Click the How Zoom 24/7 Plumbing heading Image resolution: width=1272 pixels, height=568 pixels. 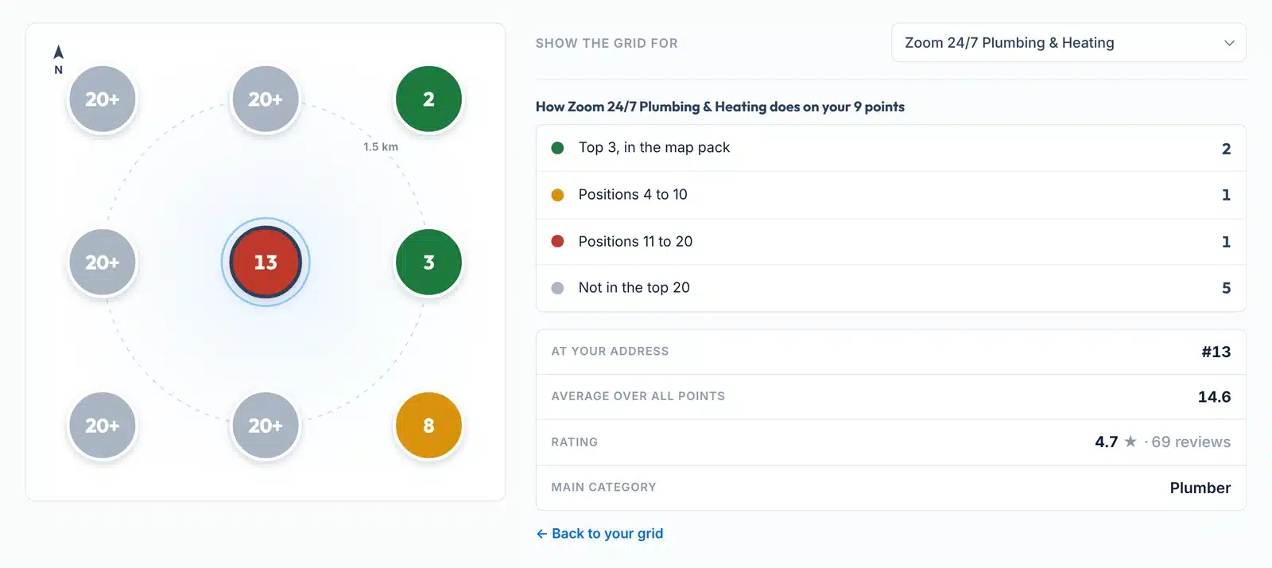point(719,107)
